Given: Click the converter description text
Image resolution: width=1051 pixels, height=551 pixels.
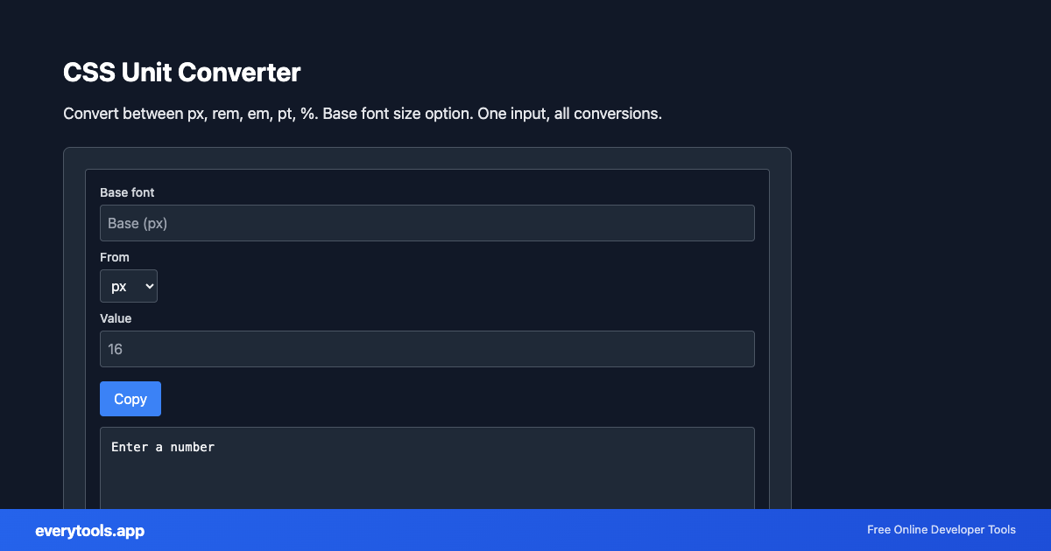Looking at the screenshot, I should pyautogui.click(x=362, y=113).
